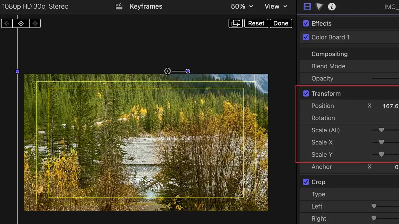Open the View dropdown menu
The width and height of the screenshot is (399, 224).
pyautogui.click(x=276, y=6)
